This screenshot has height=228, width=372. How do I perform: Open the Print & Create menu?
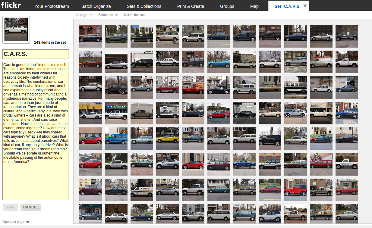191,6
